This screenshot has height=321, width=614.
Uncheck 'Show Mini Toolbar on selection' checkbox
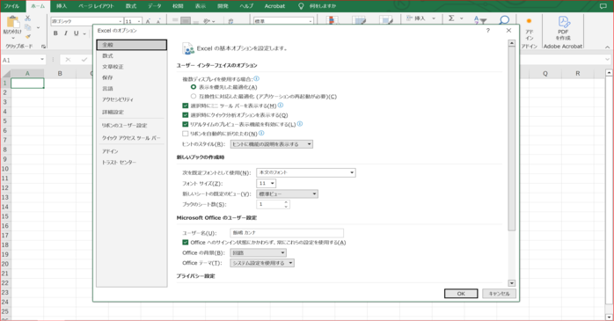pyautogui.click(x=186, y=106)
